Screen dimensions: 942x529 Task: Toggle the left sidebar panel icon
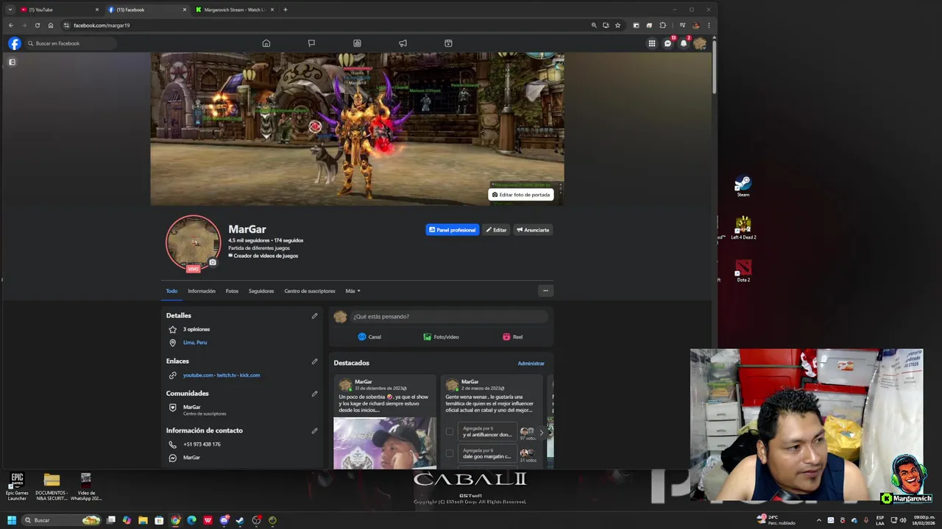12,62
